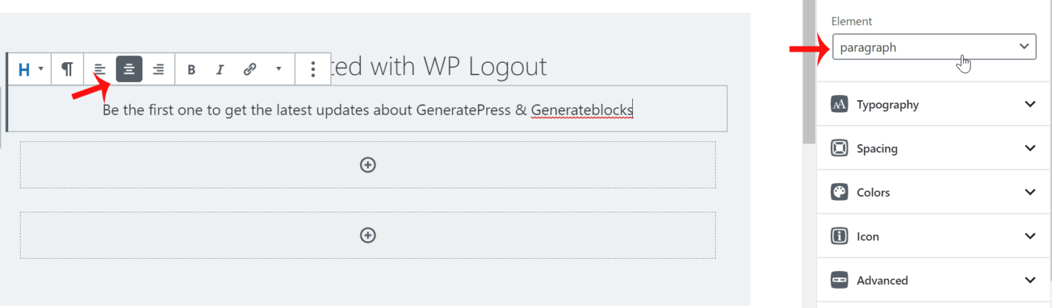Expand the Spacing settings panel
This screenshot has width=1052, height=308.
[x=934, y=148]
